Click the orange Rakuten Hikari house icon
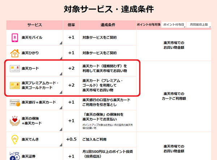The image size is (217, 160). pyautogui.click(x=15, y=53)
